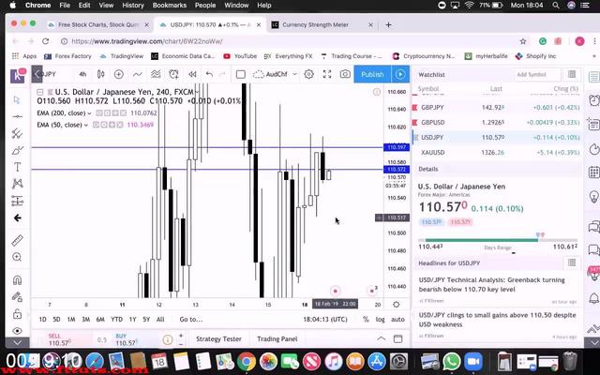Viewport: 600px width, 375px height.
Task: Open financials and templates wave icon
Action: click(x=156, y=74)
